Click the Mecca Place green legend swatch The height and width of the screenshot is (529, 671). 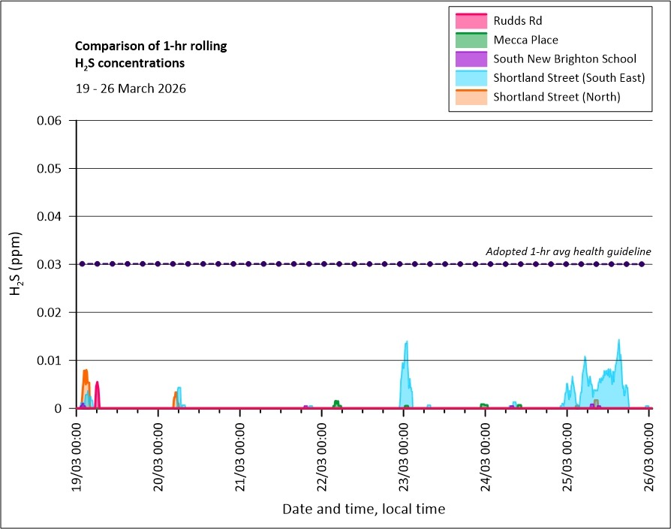point(471,40)
